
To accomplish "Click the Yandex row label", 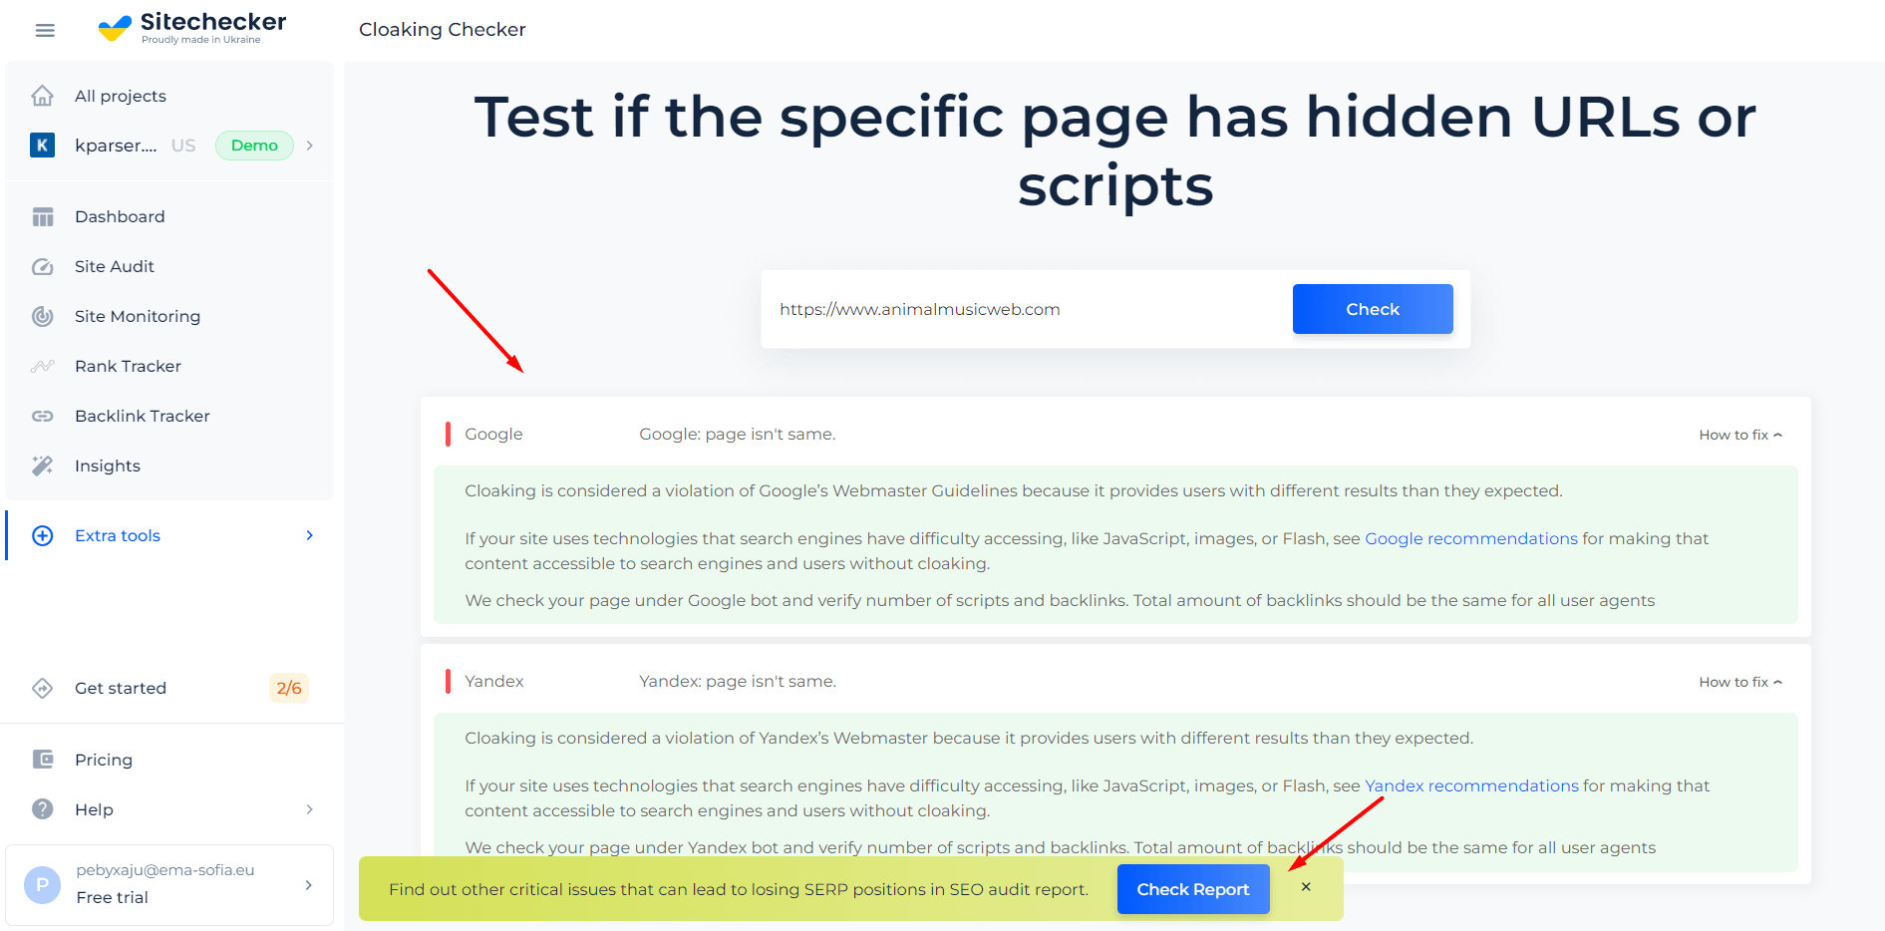I will tap(494, 681).
